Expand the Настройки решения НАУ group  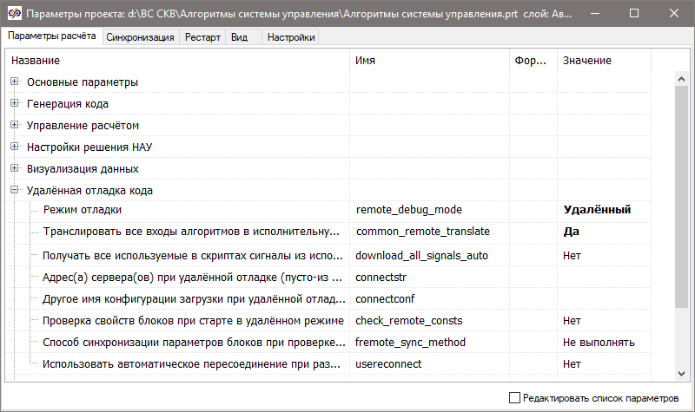(15, 147)
